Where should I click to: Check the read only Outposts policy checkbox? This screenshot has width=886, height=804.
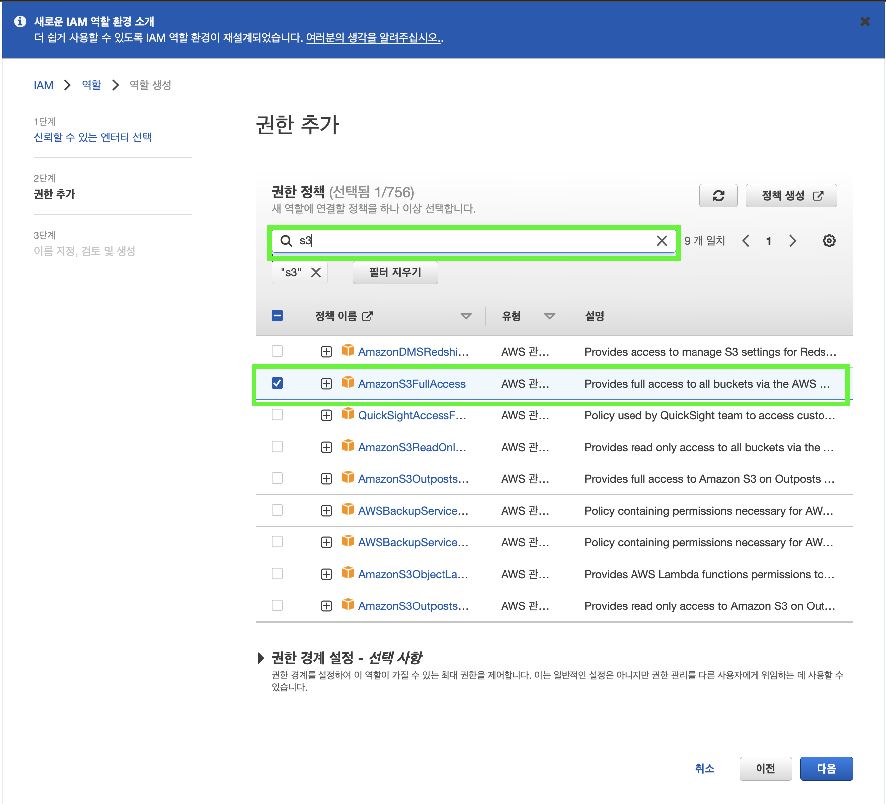(277, 605)
